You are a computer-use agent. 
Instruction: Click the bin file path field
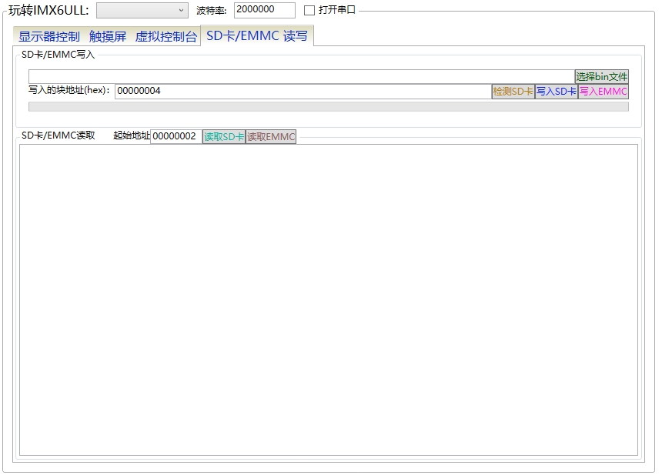coord(302,76)
